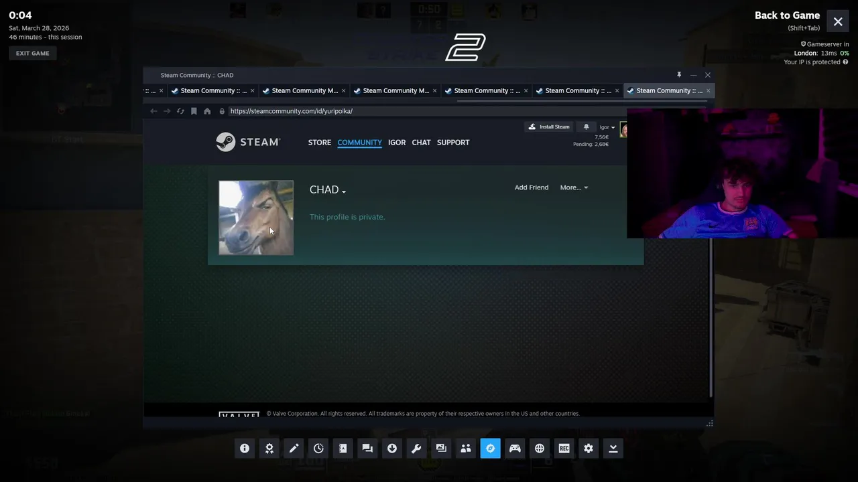Open the friends list icon
858x482 pixels.
[x=466, y=449]
